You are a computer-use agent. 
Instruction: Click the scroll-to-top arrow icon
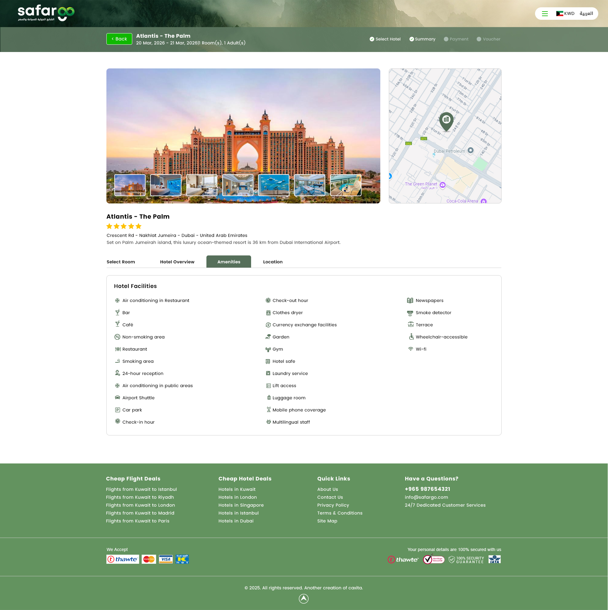click(x=303, y=599)
